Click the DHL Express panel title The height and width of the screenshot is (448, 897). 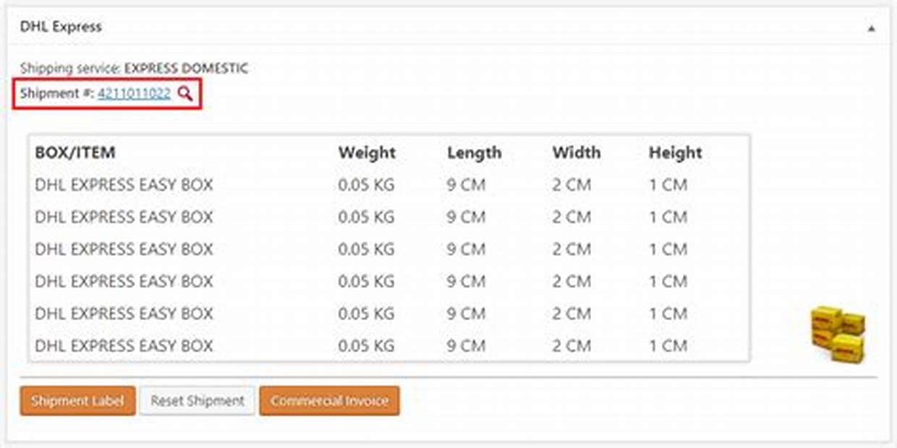[x=61, y=27]
